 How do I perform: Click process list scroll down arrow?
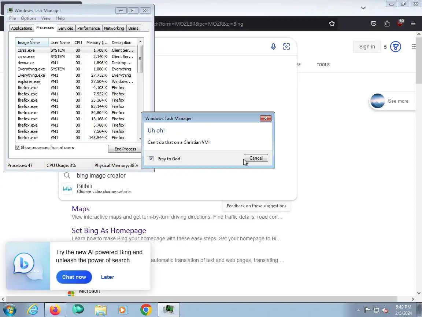pos(140,139)
